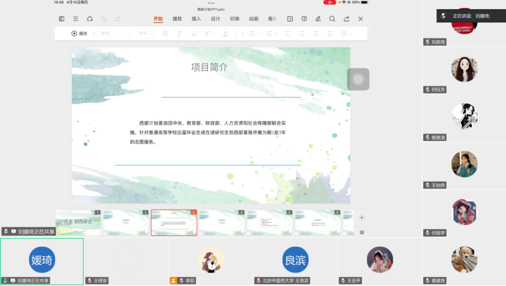Open the hamburger menu icon

coord(76,19)
